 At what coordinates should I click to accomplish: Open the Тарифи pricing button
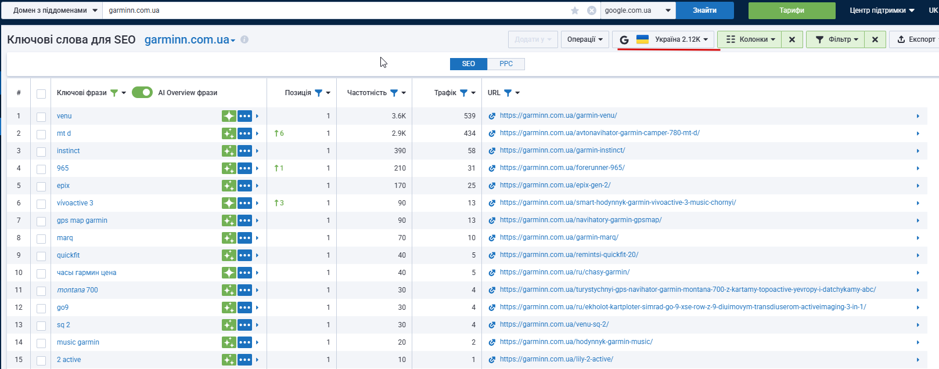[792, 10]
